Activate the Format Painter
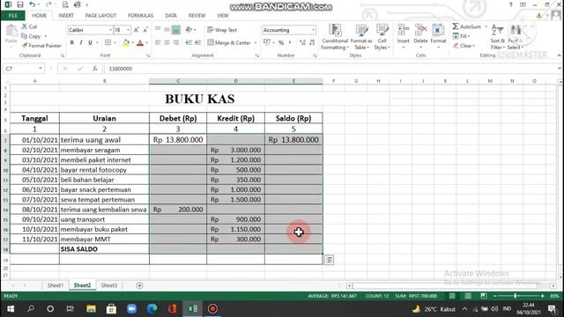Image resolution: width=564 pixels, height=317 pixels. [x=41, y=46]
